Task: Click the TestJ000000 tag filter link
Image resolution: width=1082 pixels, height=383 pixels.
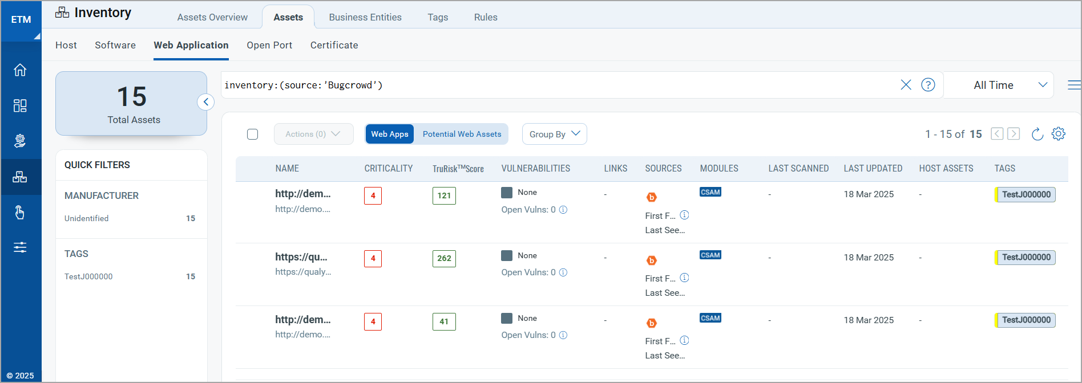Action: click(x=88, y=276)
